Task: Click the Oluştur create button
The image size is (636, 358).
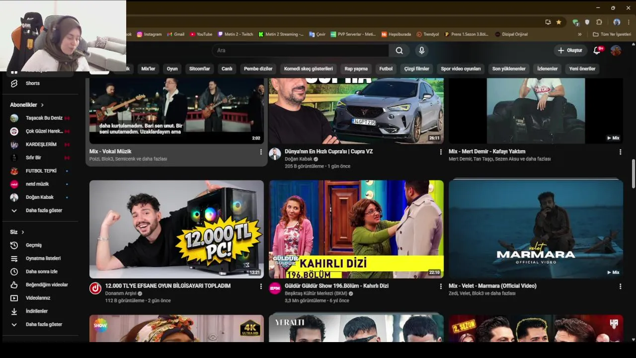Action: [x=570, y=50]
